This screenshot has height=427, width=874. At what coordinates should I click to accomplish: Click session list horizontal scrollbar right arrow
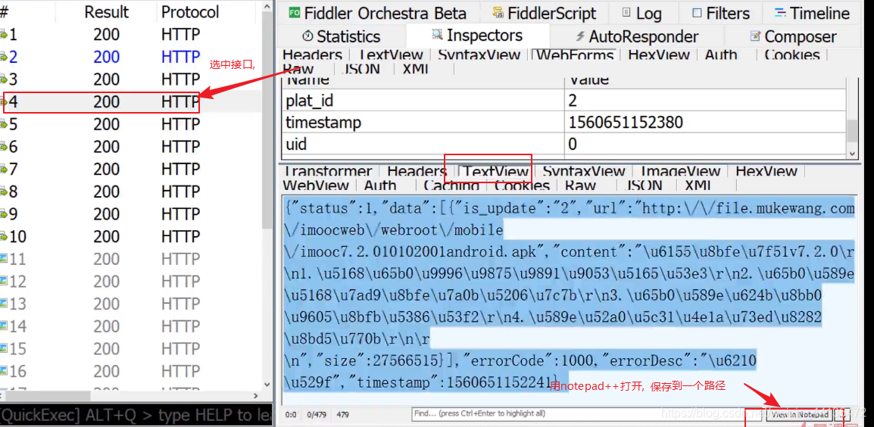(256, 396)
